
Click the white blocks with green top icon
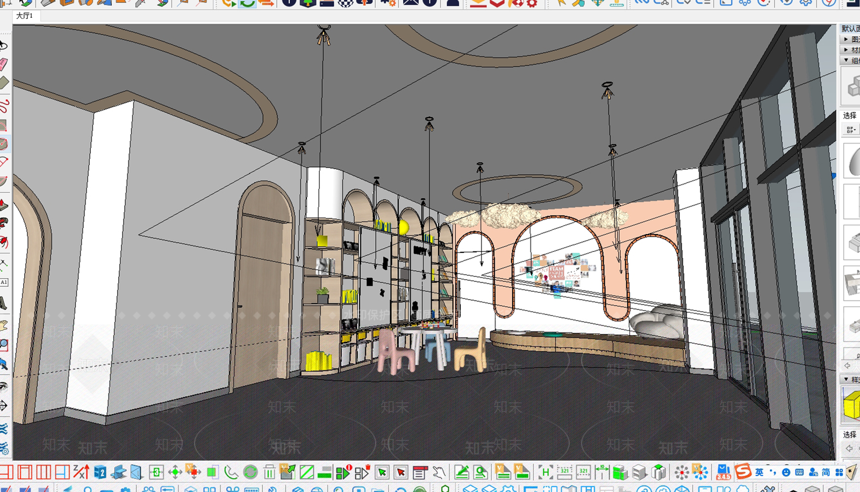[658, 473]
